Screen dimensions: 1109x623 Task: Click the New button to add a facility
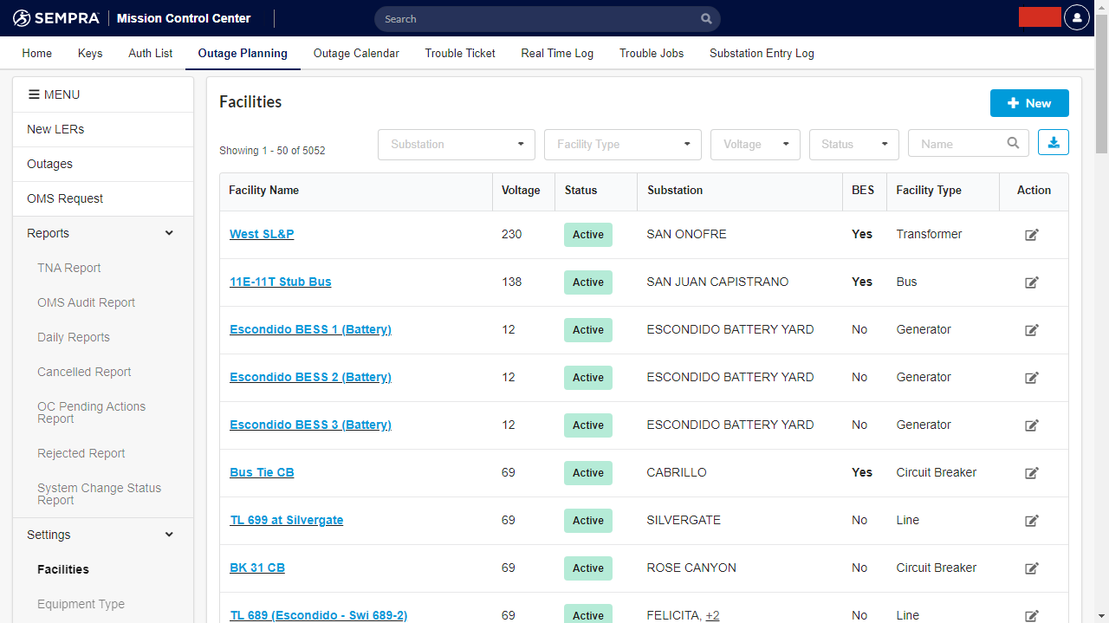click(1029, 102)
